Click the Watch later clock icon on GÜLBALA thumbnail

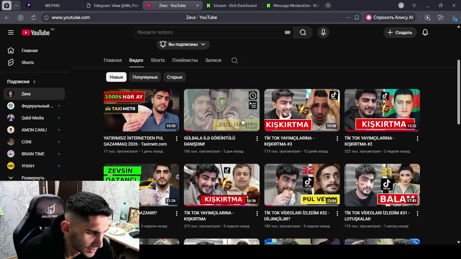(253, 96)
